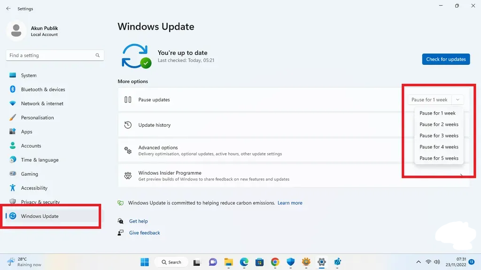Open Accessibility settings
The width and height of the screenshot is (481, 270).
point(54,188)
